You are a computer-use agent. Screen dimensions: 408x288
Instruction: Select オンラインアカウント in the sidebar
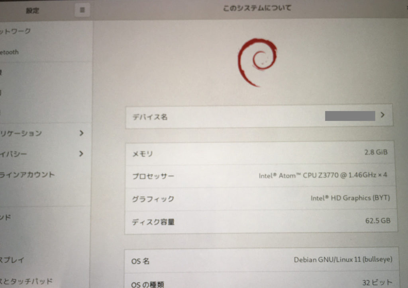pos(28,174)
